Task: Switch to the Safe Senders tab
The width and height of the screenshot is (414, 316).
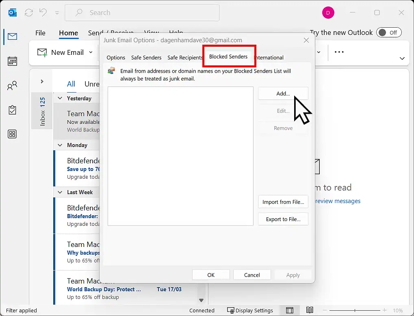Action: [x=146, y=57]
